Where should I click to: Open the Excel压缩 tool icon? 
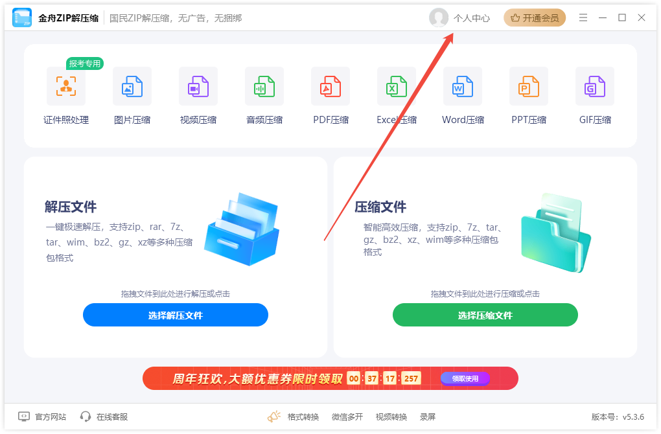tap(396, 86)
